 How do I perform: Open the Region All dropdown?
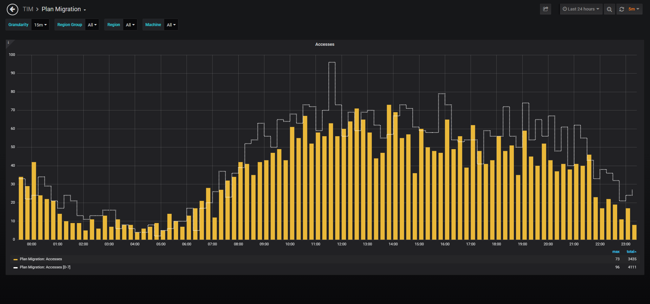pyautogui.click(x=130, y=25)
